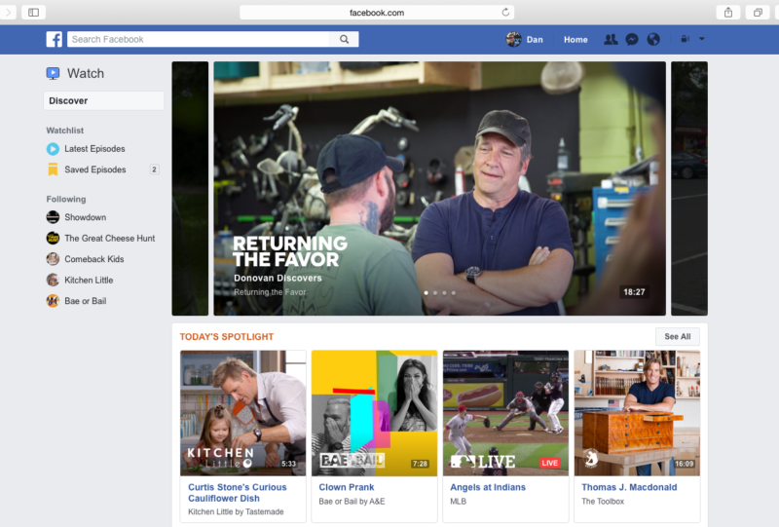Select the second carousel dot
Image resolution: width=779 pixels, height=527 pixels.
click(x=435, y=293)
